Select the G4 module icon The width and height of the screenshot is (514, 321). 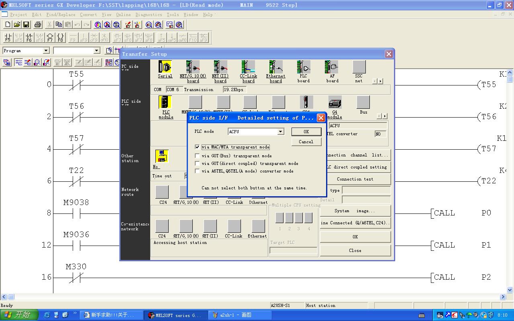(x=335, y=102)
